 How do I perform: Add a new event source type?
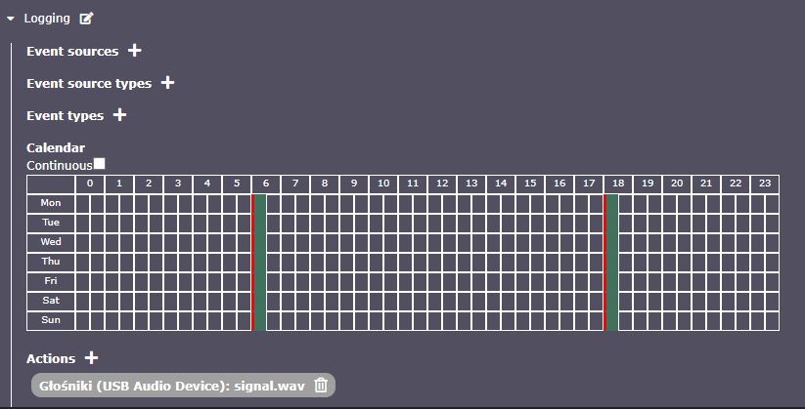[167, 83]
